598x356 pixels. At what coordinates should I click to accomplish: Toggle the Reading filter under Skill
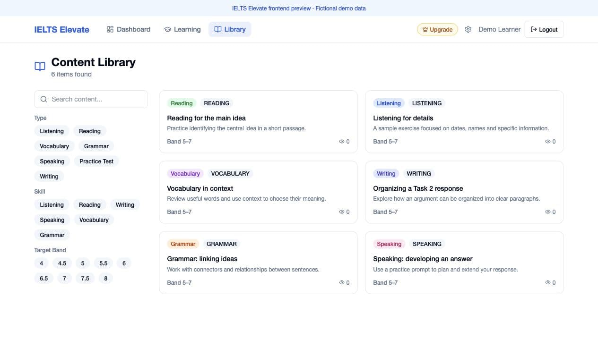(90, 205)
